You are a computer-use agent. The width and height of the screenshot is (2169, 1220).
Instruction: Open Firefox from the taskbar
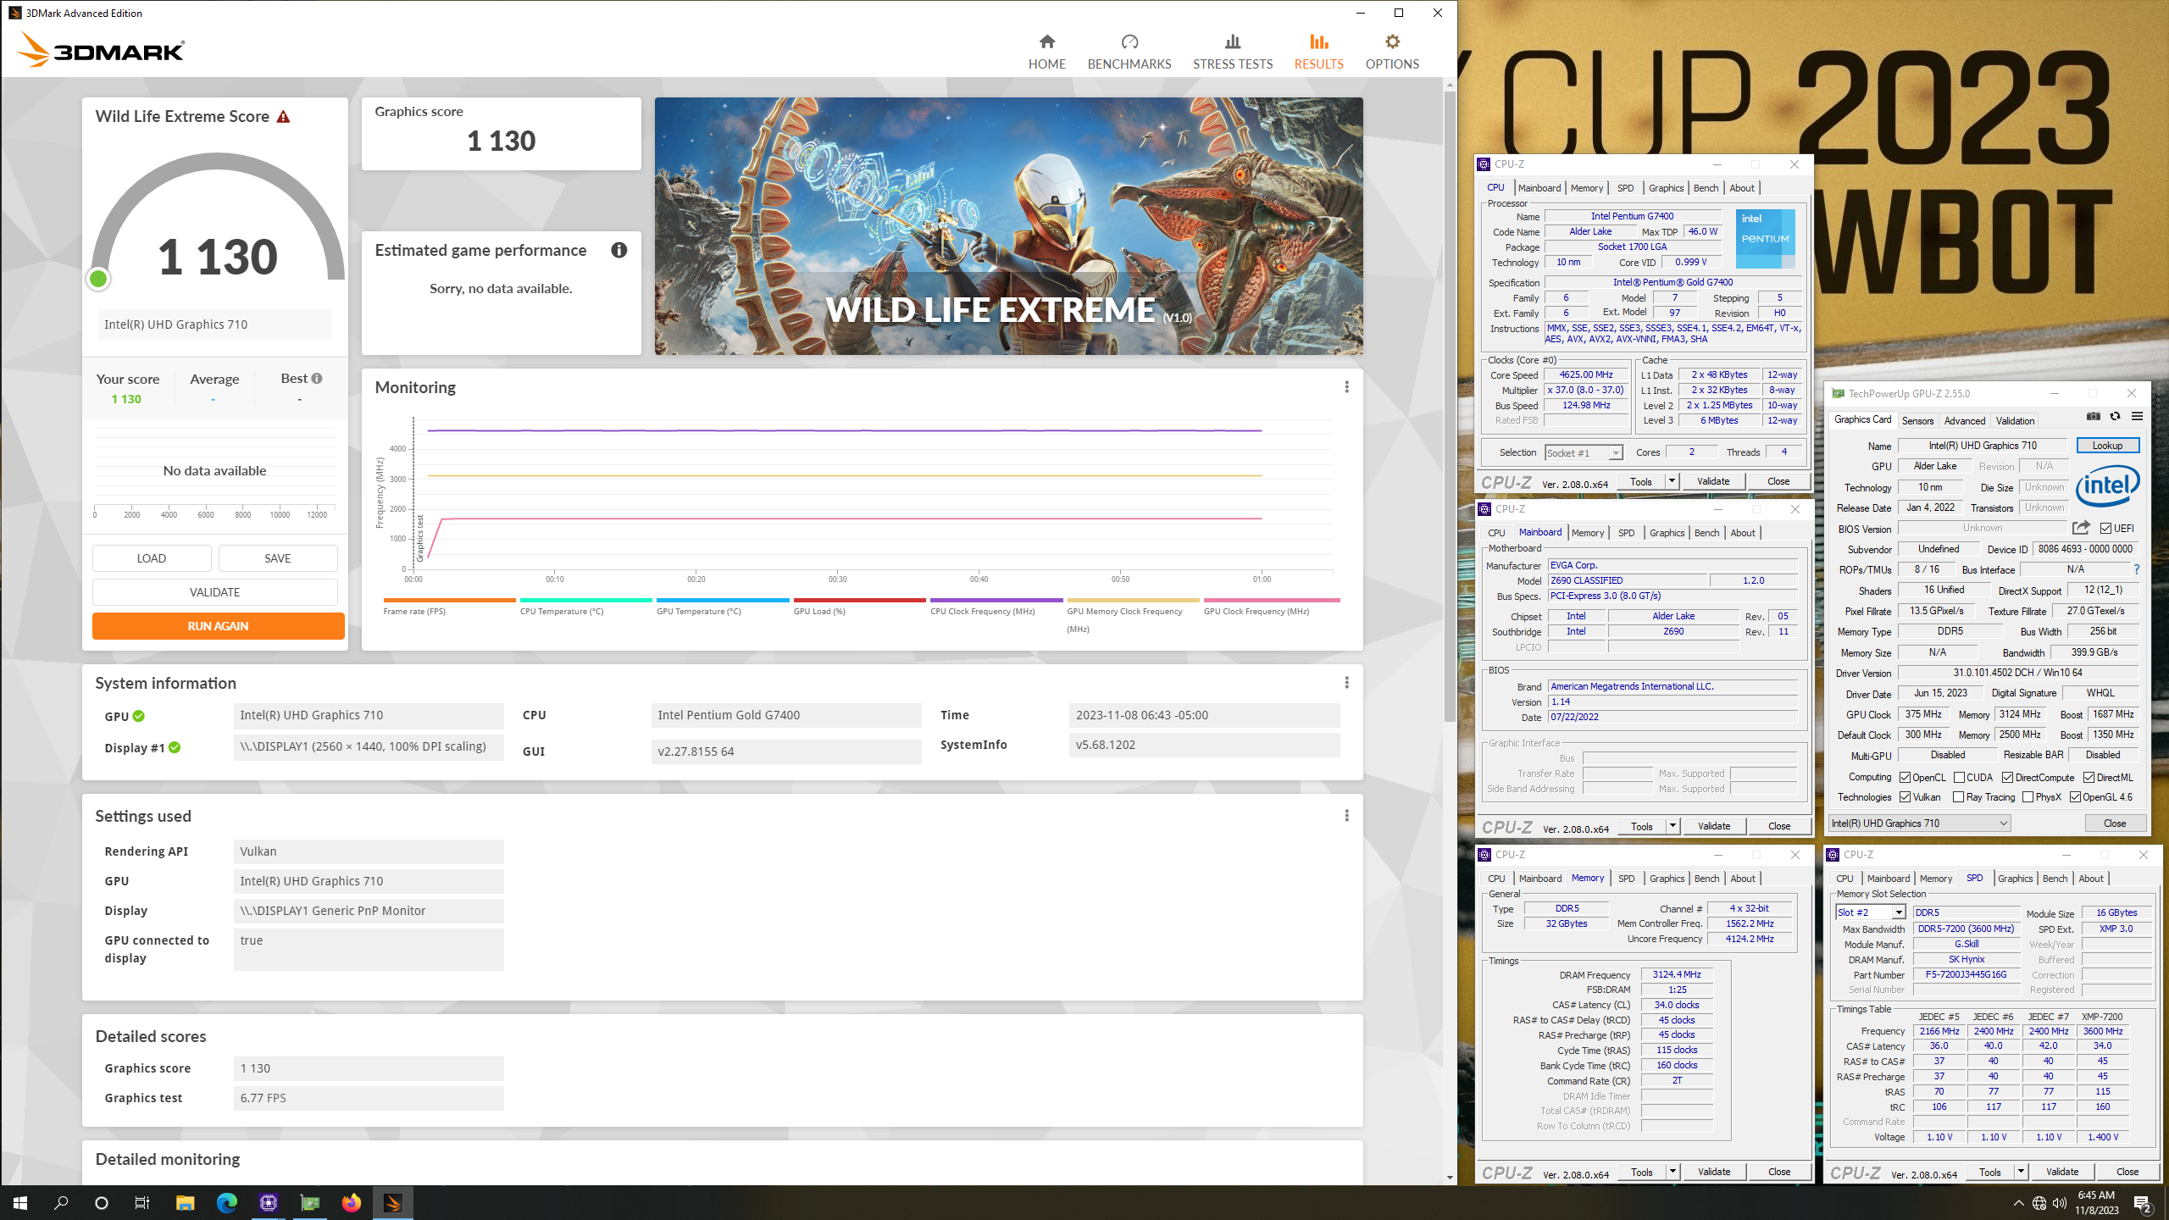point(351,1203)
